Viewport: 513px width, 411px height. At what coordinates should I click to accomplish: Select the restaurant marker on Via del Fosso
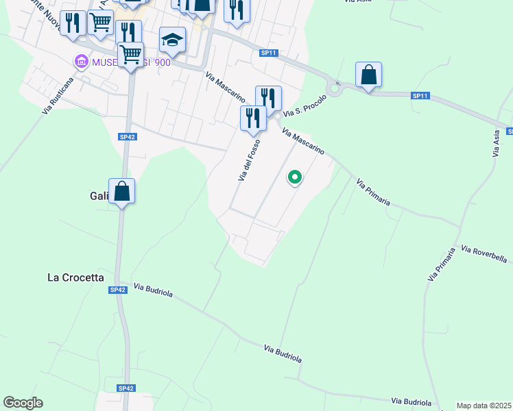point(253,121)
